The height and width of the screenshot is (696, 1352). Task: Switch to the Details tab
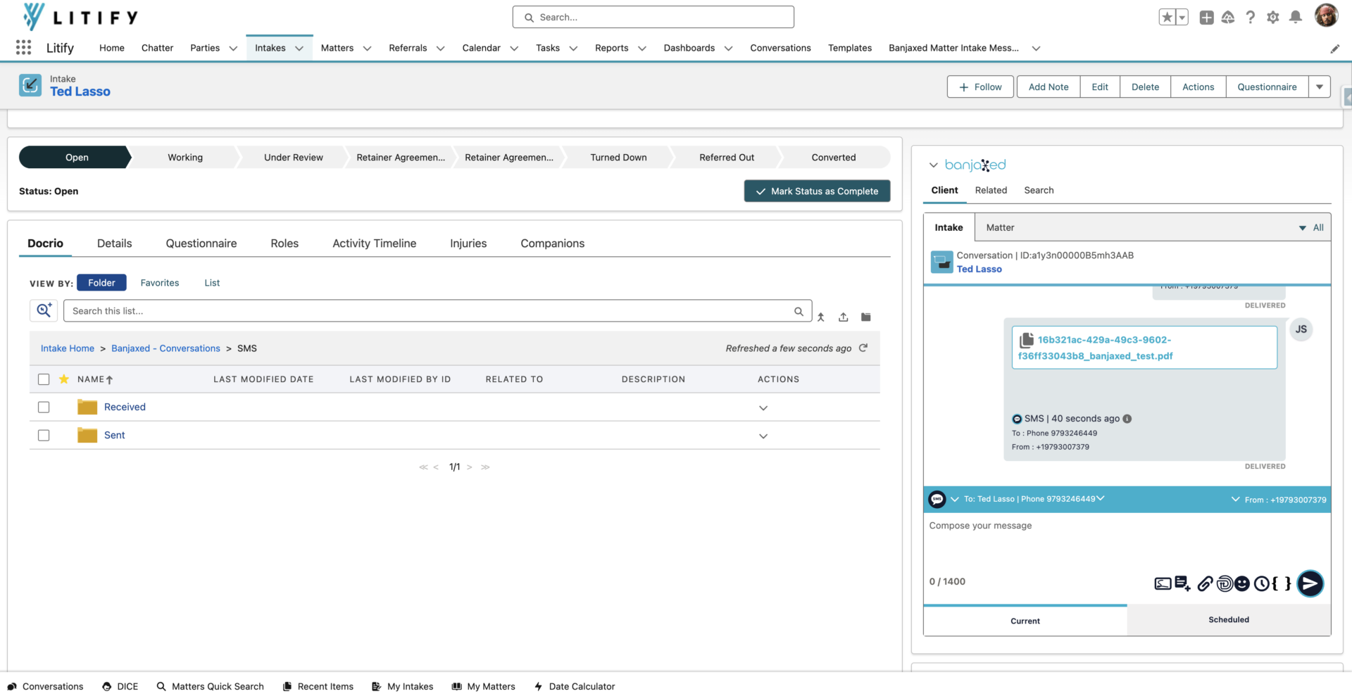click(114, 243)
